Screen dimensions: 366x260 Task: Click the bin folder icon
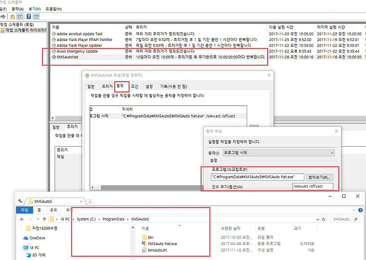point(144,237)
